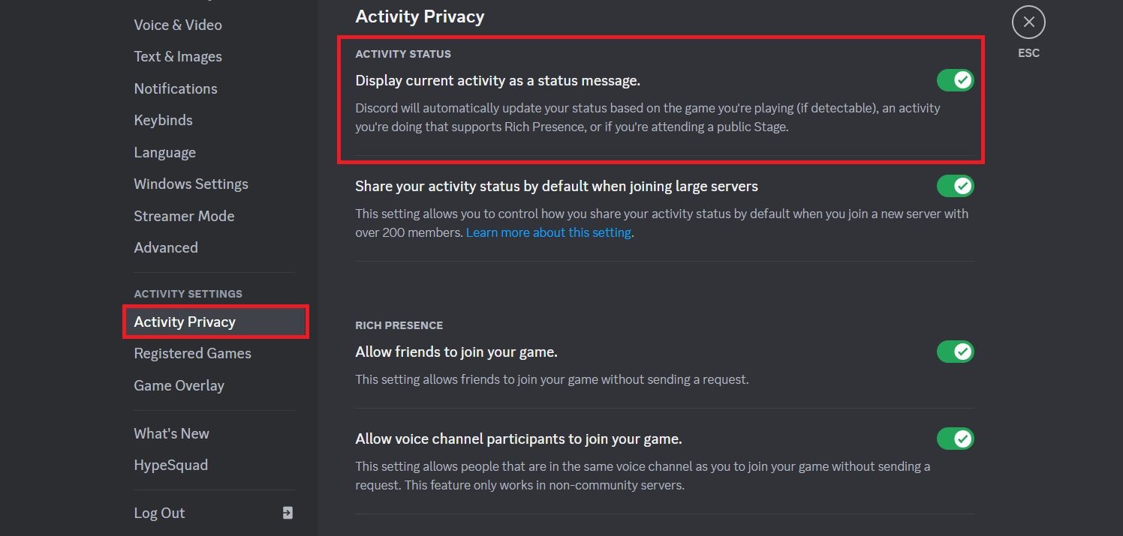Click Log Out in the sidebar
1123x536 pixels.
[x=158, y=513]
